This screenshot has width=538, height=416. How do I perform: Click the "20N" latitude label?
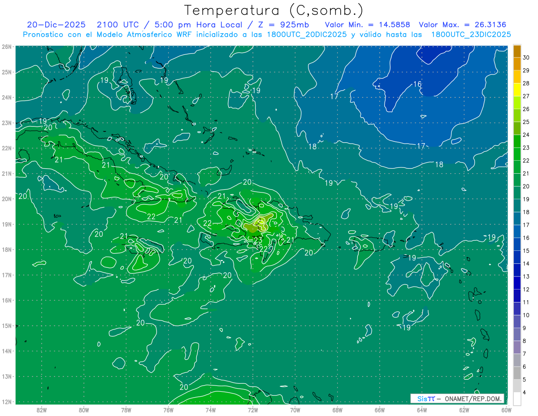7,199
